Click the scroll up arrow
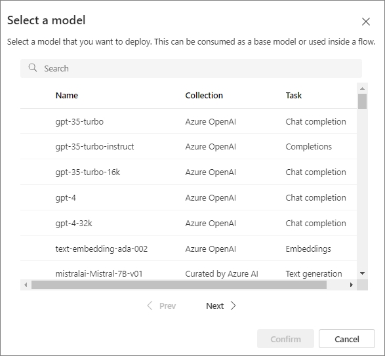This screenshot has height=356, width=385. coord(363,89)
